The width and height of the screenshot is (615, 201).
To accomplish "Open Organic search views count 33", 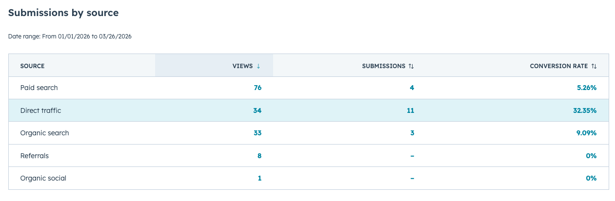I will [257, 133].
